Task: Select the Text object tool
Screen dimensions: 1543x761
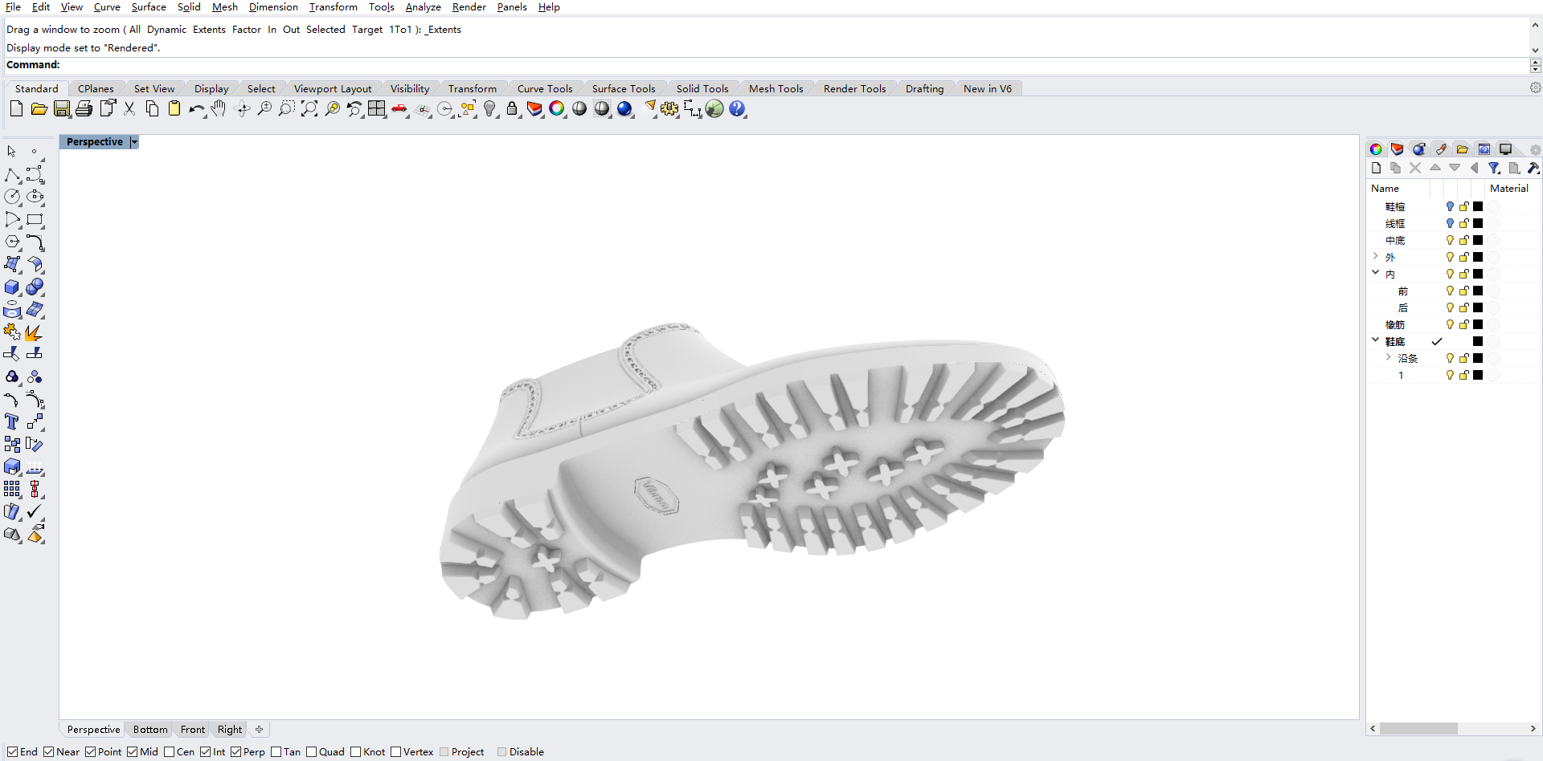Action: pyautogui.click(x=12, y=421)
